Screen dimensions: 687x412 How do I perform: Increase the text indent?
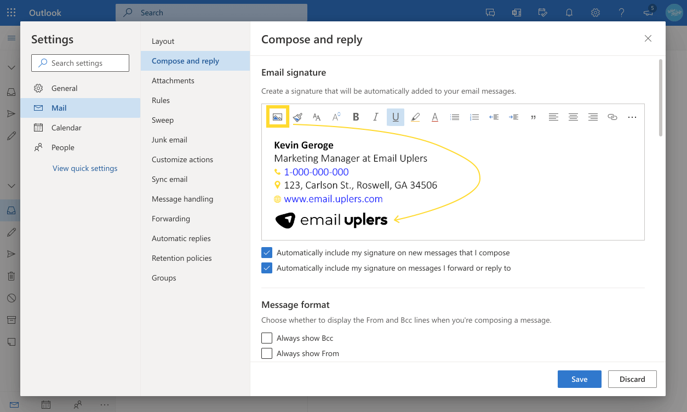pos(513,117)
